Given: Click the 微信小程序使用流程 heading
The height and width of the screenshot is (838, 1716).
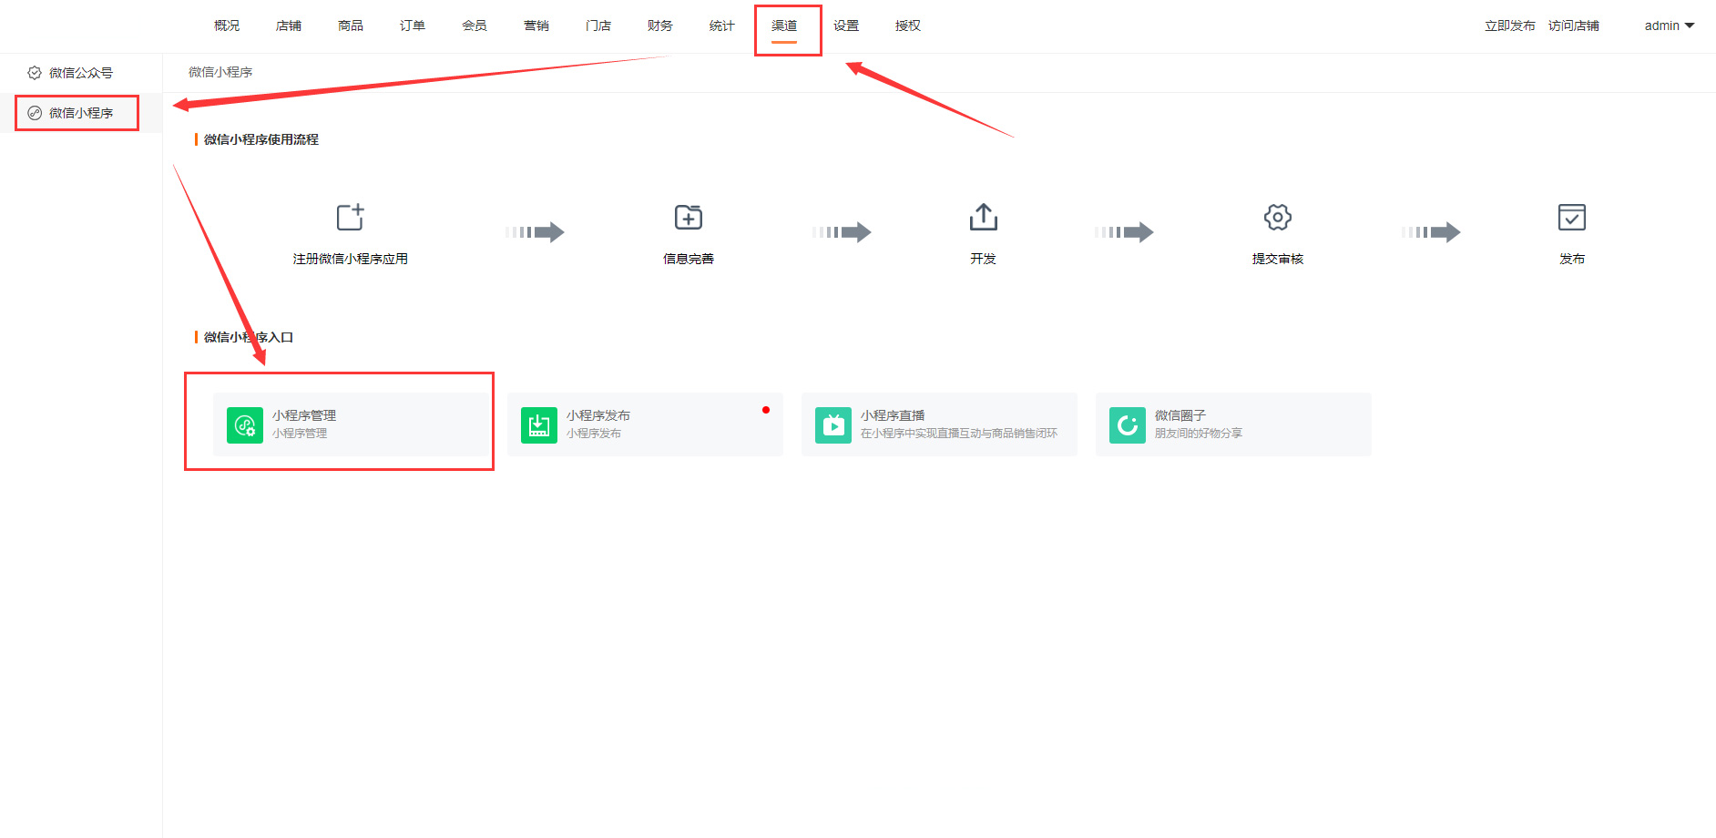Looking at the screenshot, I should 261,139.
